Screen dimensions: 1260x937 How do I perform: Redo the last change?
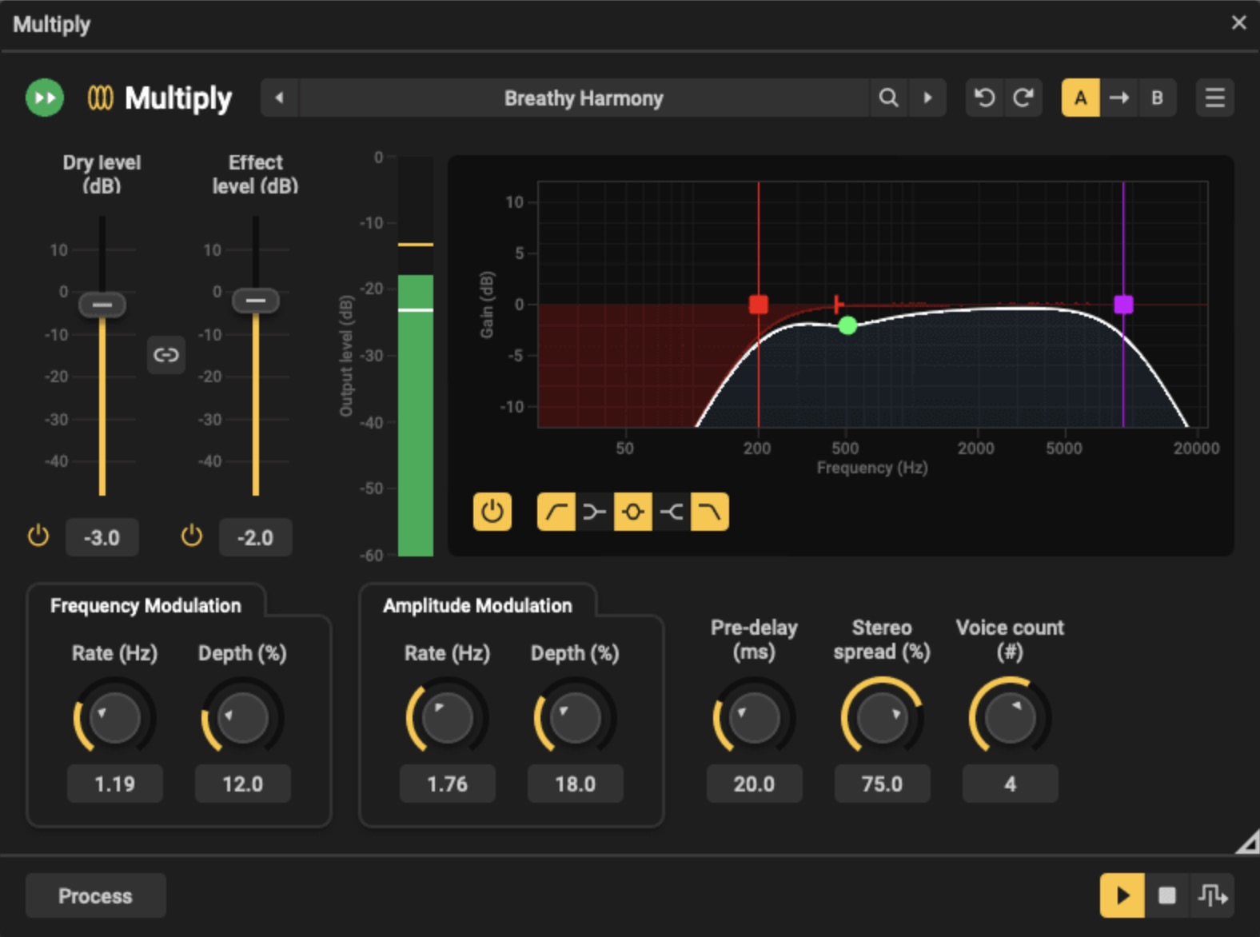(x=1023, y=98)
